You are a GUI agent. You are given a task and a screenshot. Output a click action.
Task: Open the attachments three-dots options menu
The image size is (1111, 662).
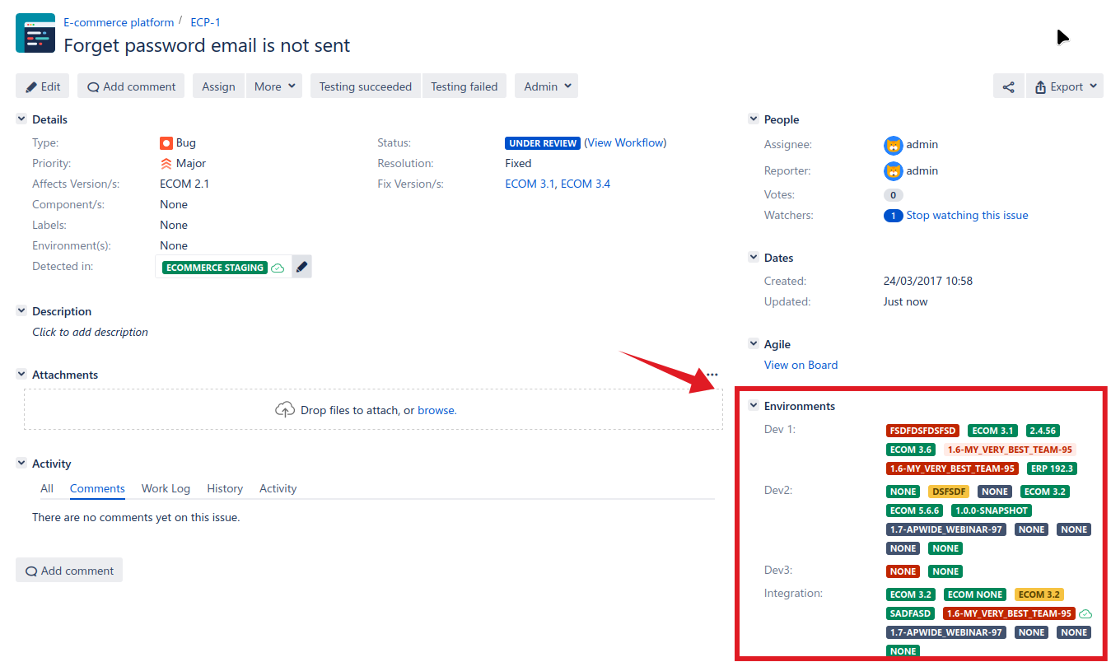(712, 375)
